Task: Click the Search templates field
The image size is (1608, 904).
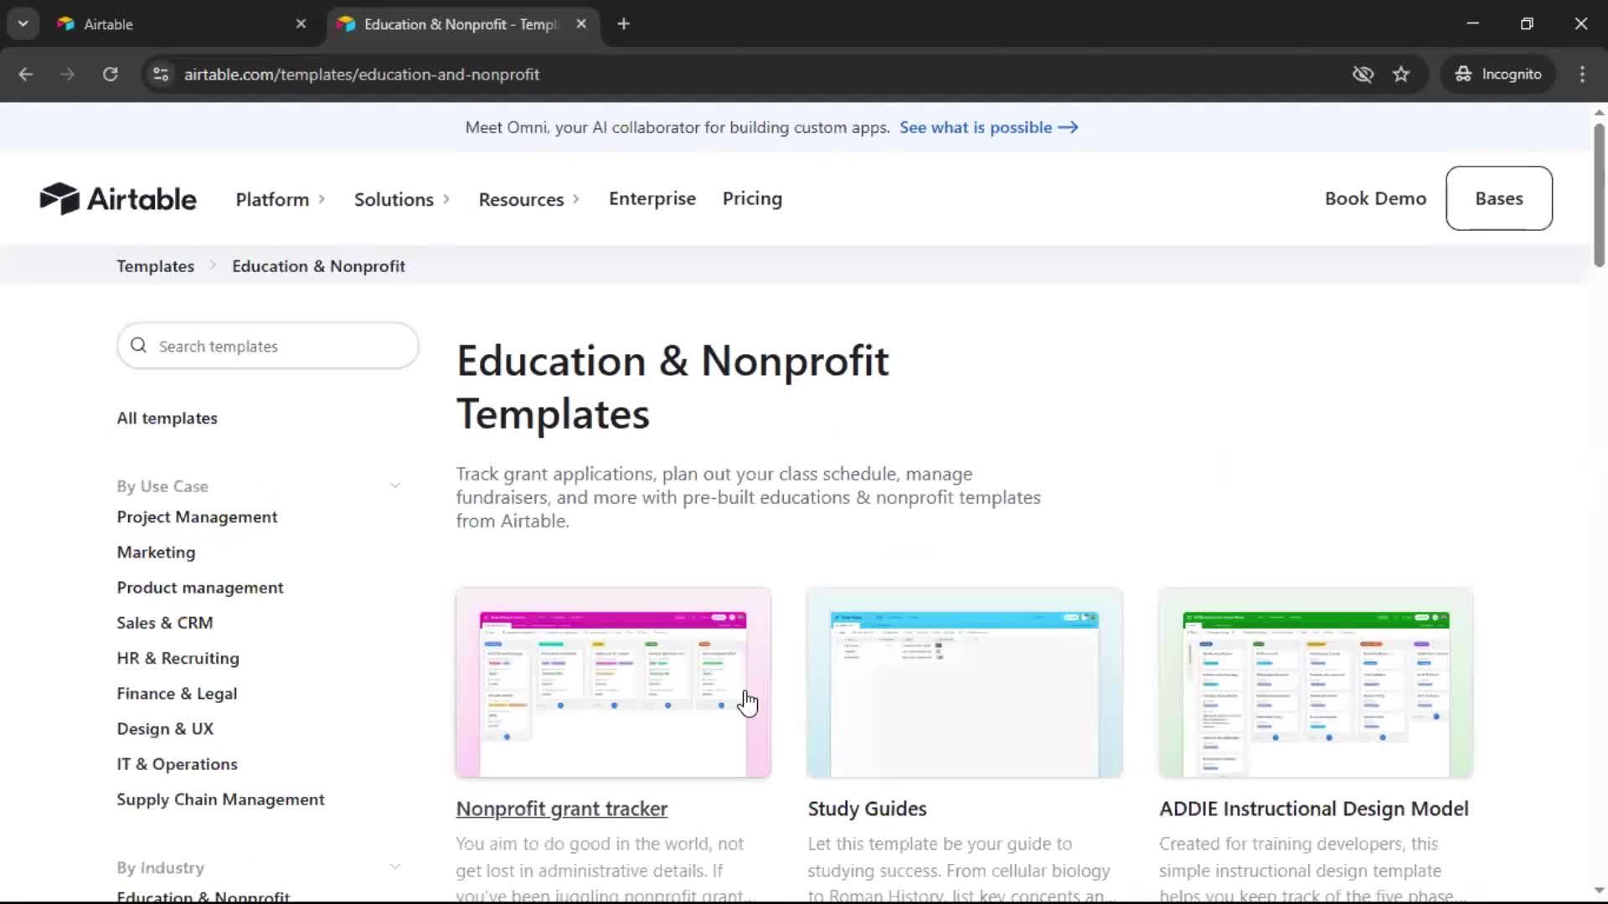Action: pos(268,346)
